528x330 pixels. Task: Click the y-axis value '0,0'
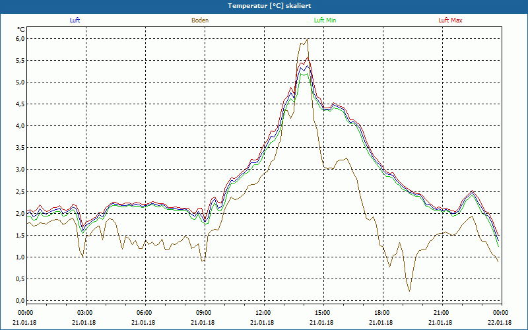click(x=20, y=301)
